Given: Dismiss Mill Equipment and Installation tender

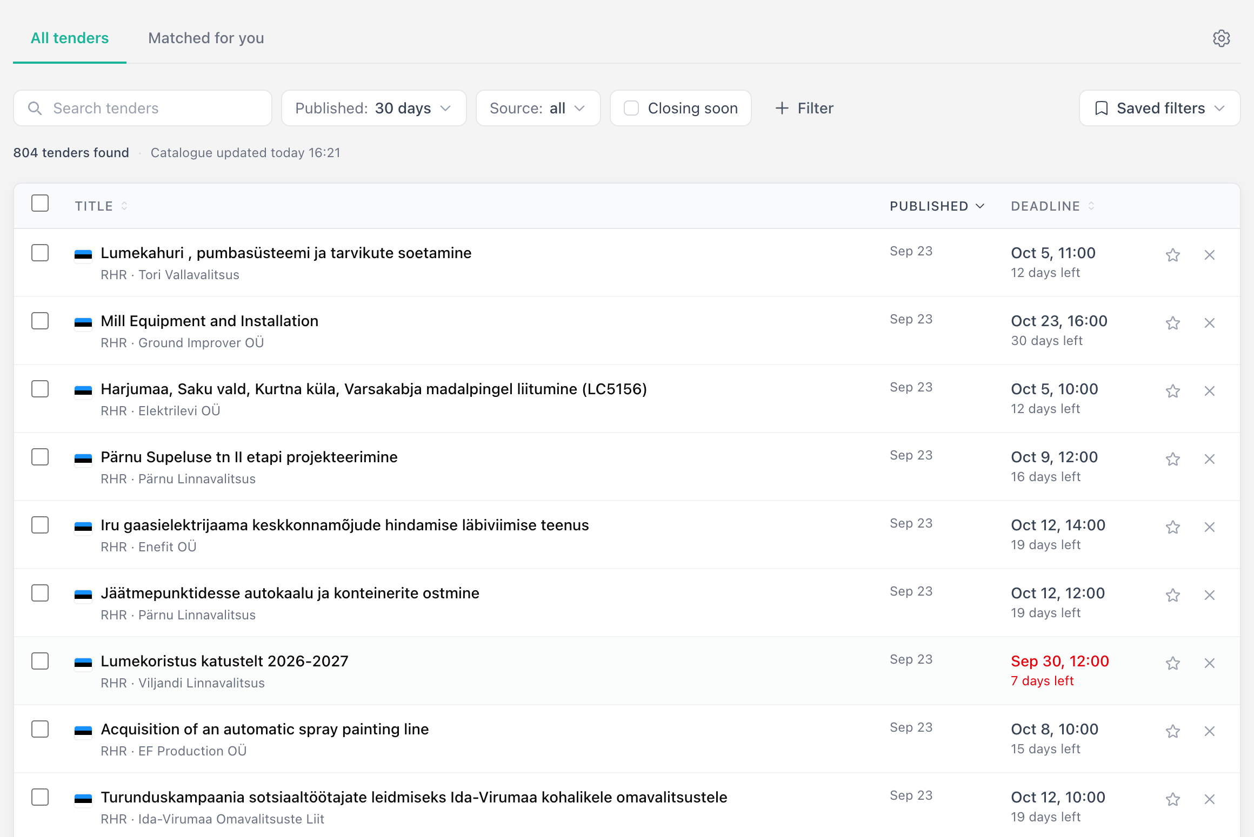Looking at the screenshot, I should 1210,323.
